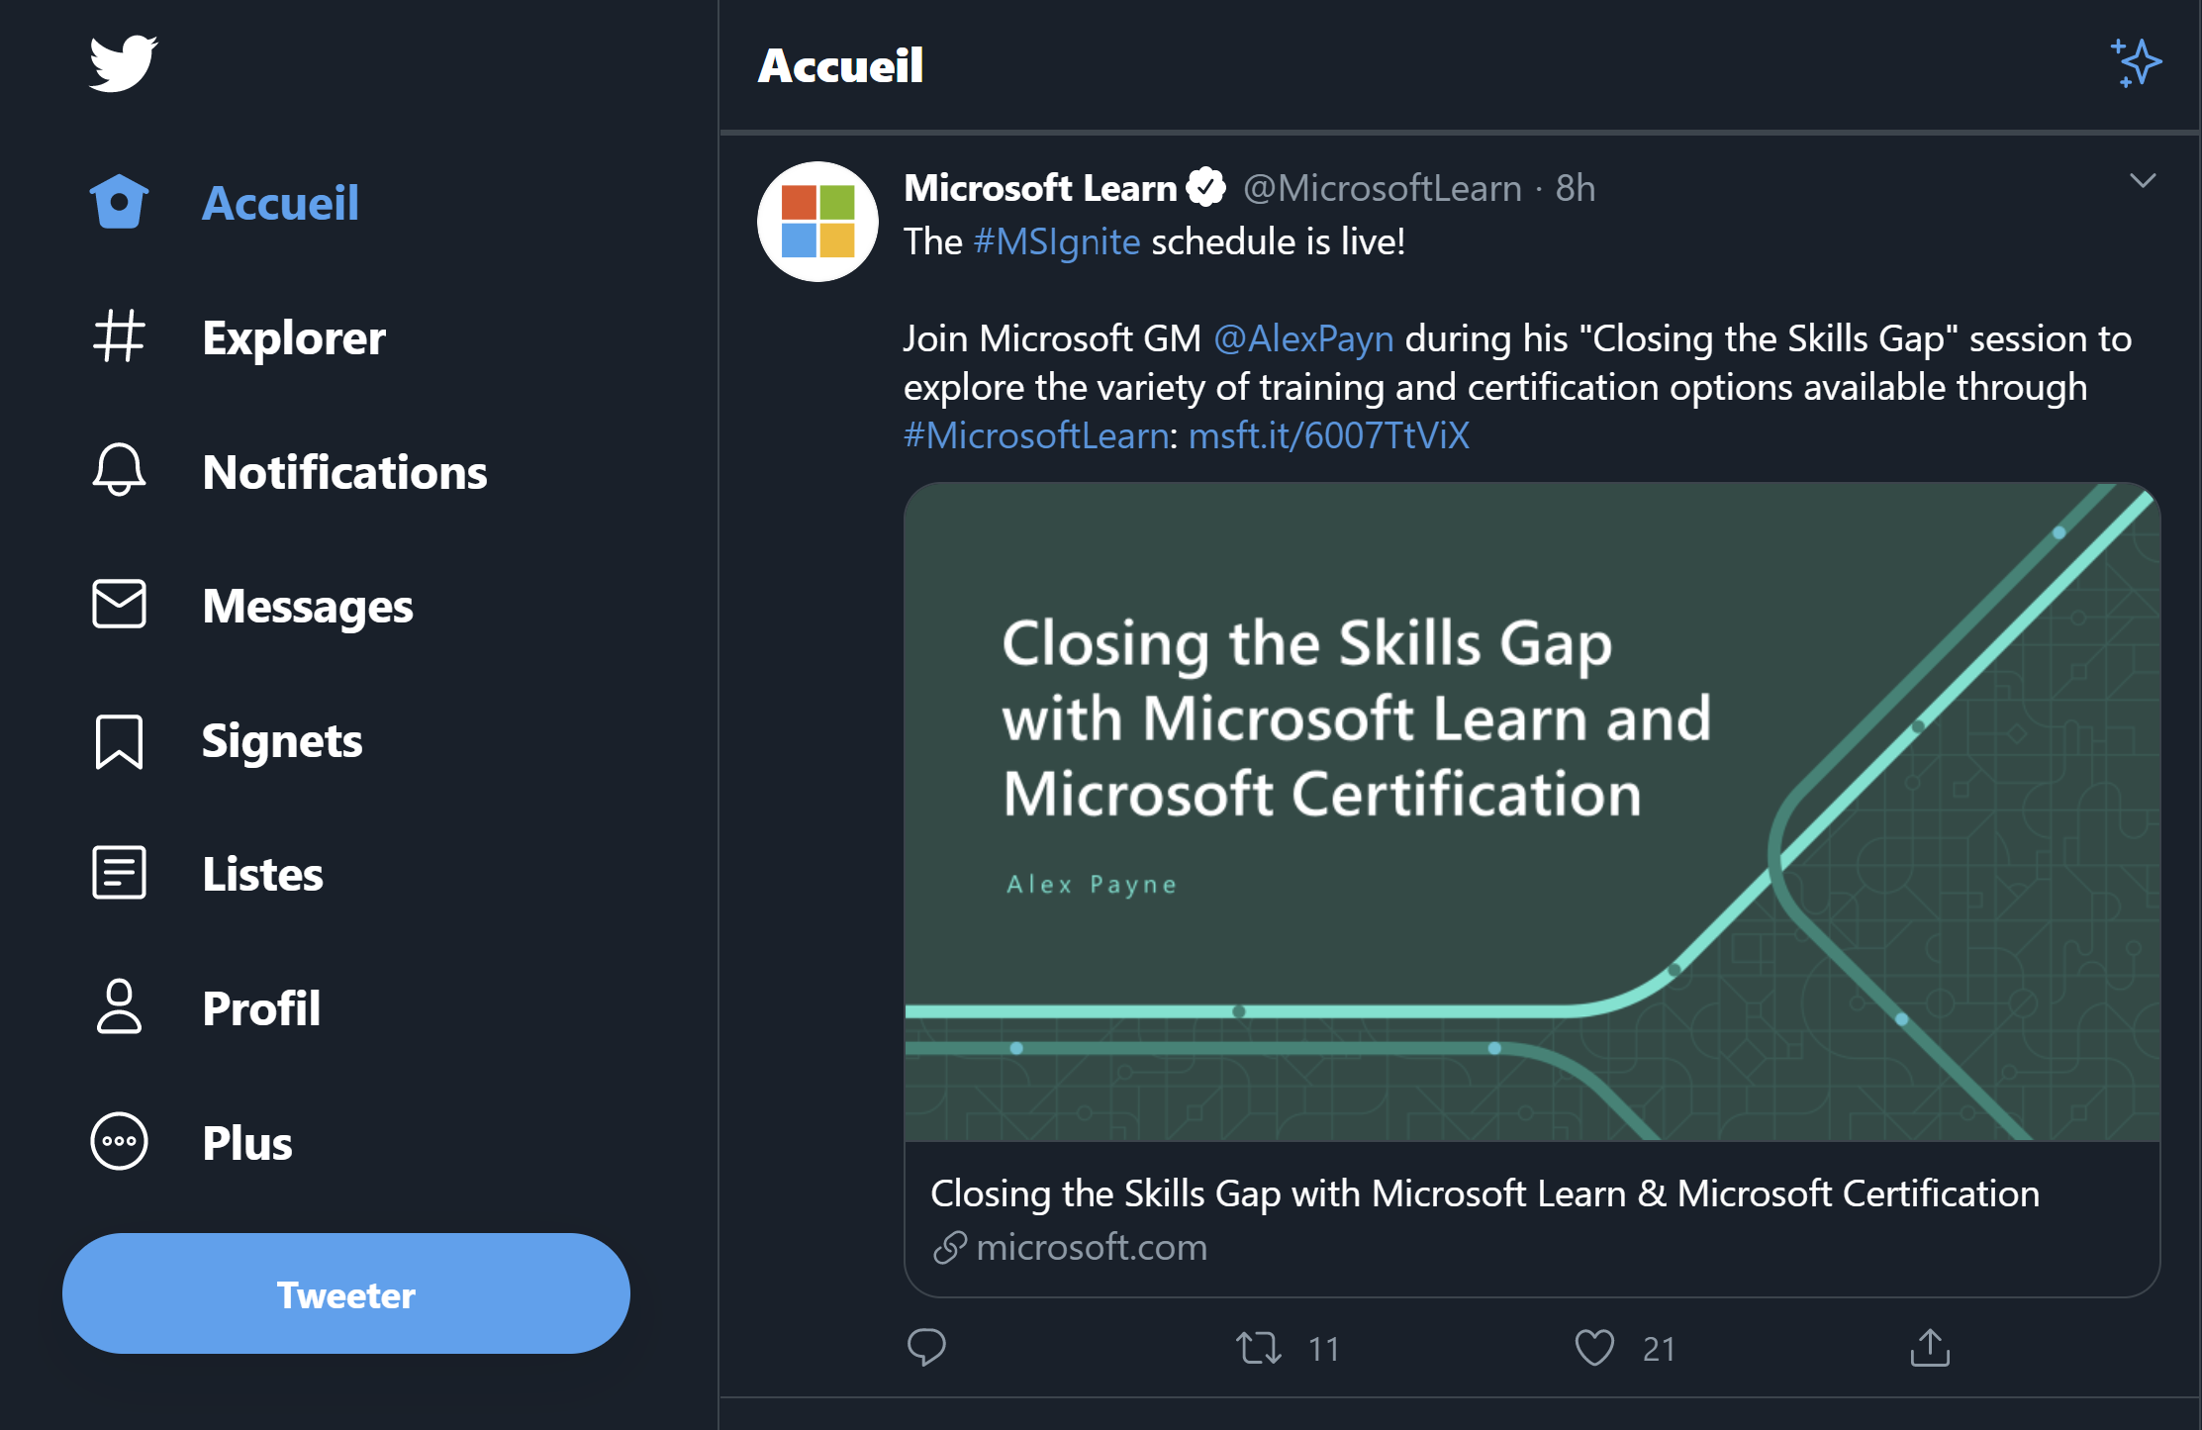Click the sparkle timeline options icon
Viewport: 2202px width, 1430px height.
[2135, 64]
